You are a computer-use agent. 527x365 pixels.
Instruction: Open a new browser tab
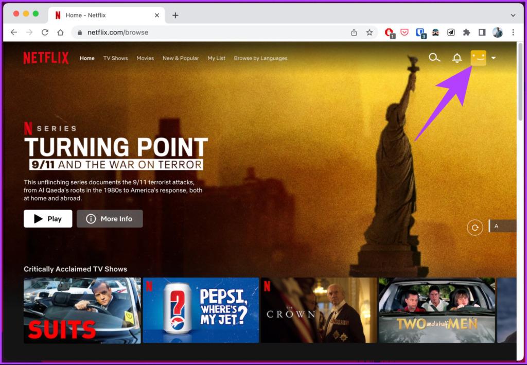[x=175, y=15]
